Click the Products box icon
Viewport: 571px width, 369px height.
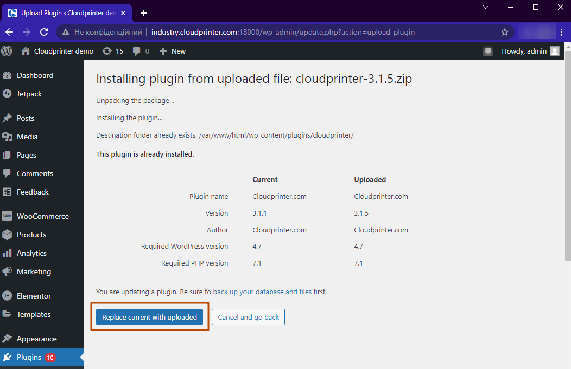[7, 235]
